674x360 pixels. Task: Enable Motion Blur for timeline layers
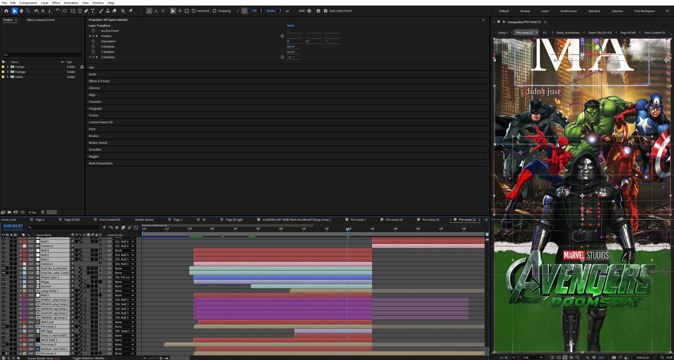pos(130,227)
